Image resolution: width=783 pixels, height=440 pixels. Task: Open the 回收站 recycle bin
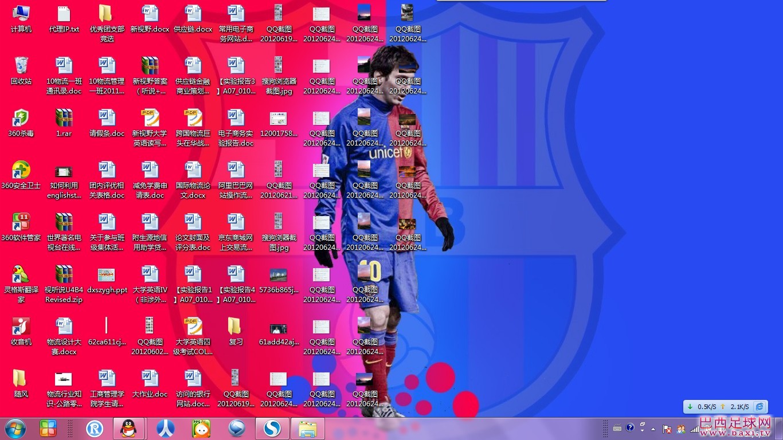[21, 70]
